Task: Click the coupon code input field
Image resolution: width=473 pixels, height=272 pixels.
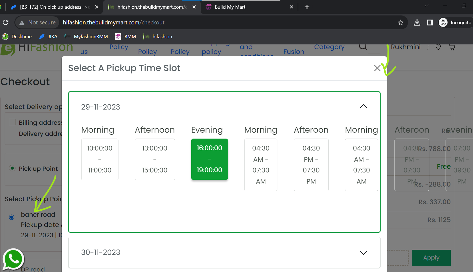Action: click(398, 258)
